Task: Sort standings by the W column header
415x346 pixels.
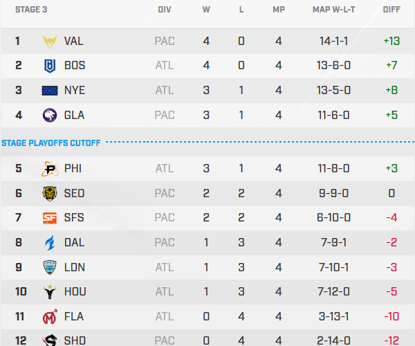Action: (206, 10)
